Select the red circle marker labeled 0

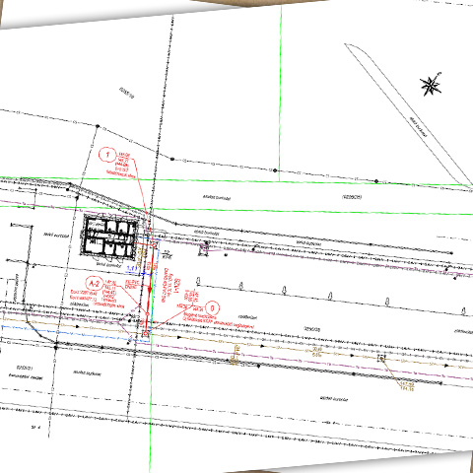[x=212, y=308]
